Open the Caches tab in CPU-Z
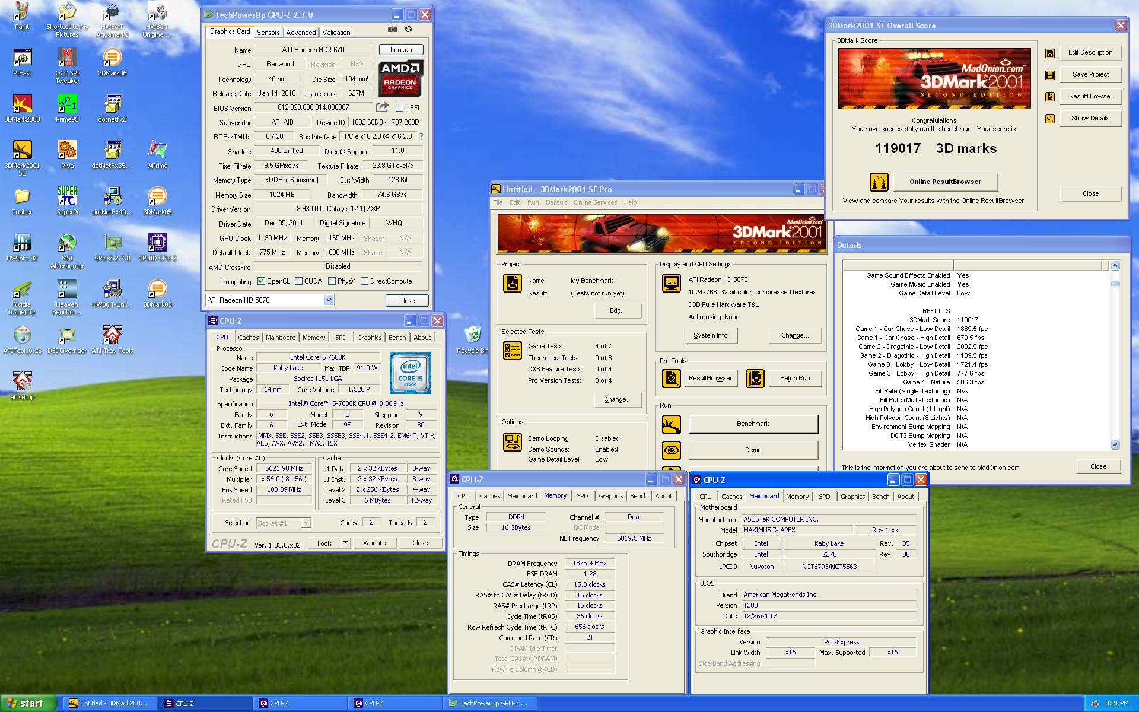The width and height of the screenshot is (1139, 712). tap(249, 338)
